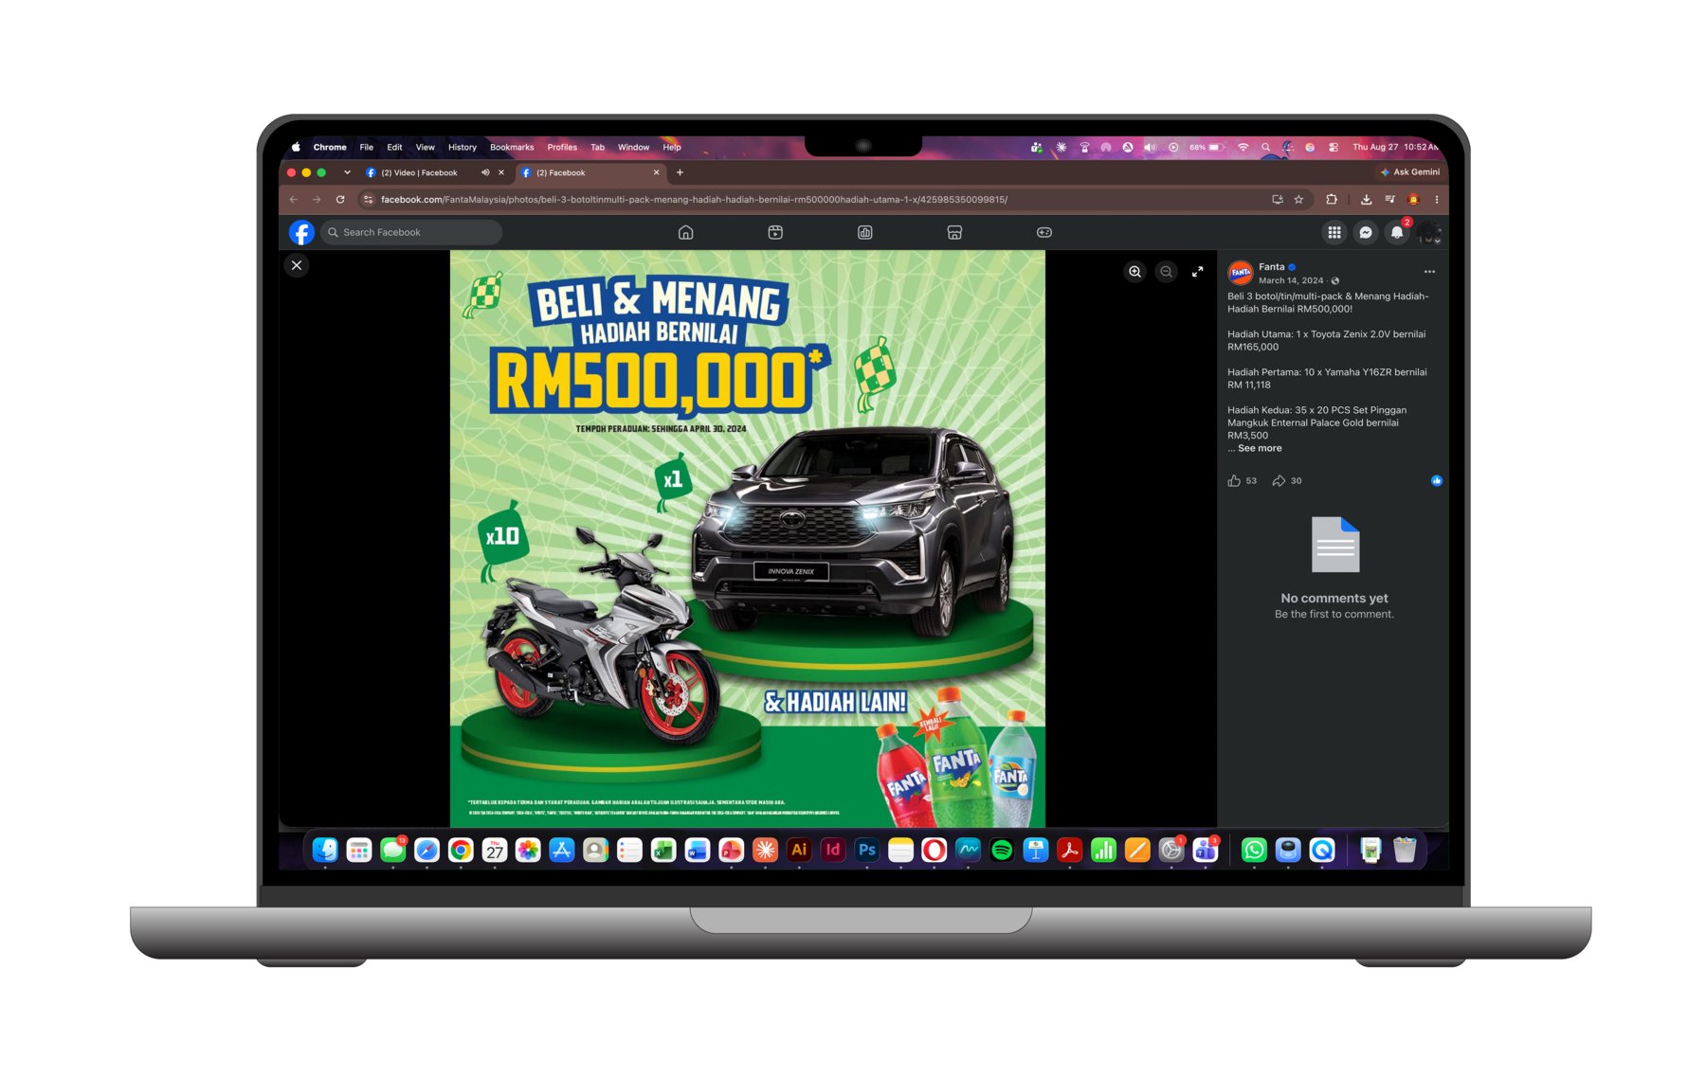
Task: Like the Fanta post
Action: tap(1234, 481)
